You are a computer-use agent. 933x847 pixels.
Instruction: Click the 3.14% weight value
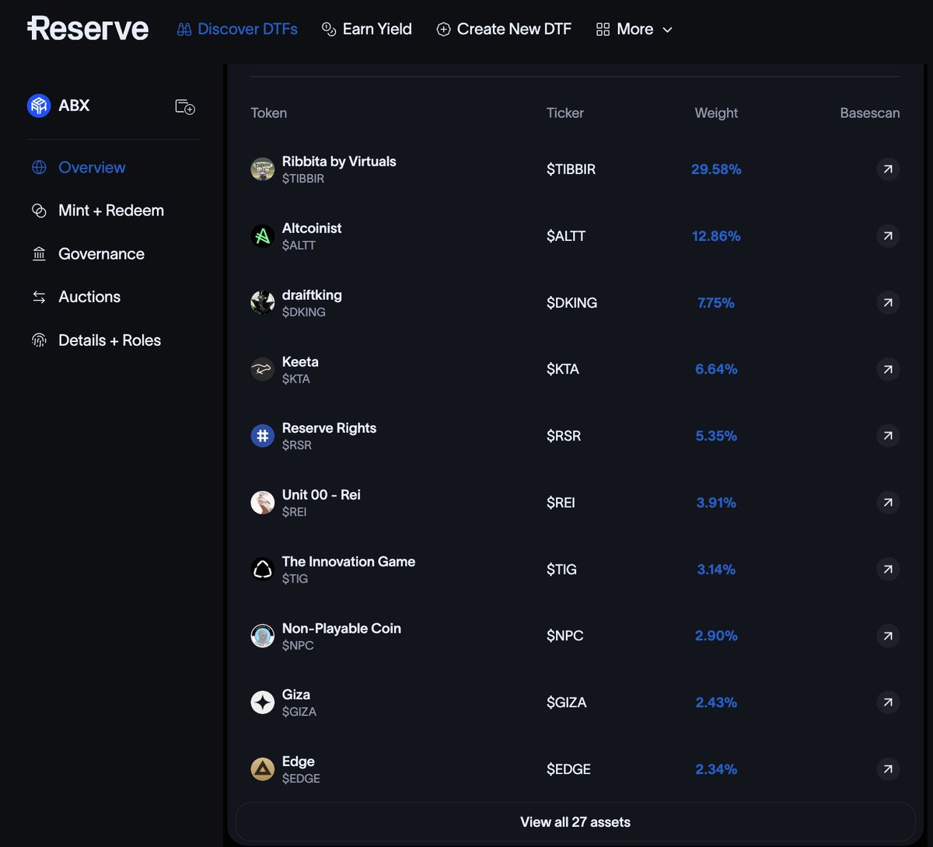716,570
